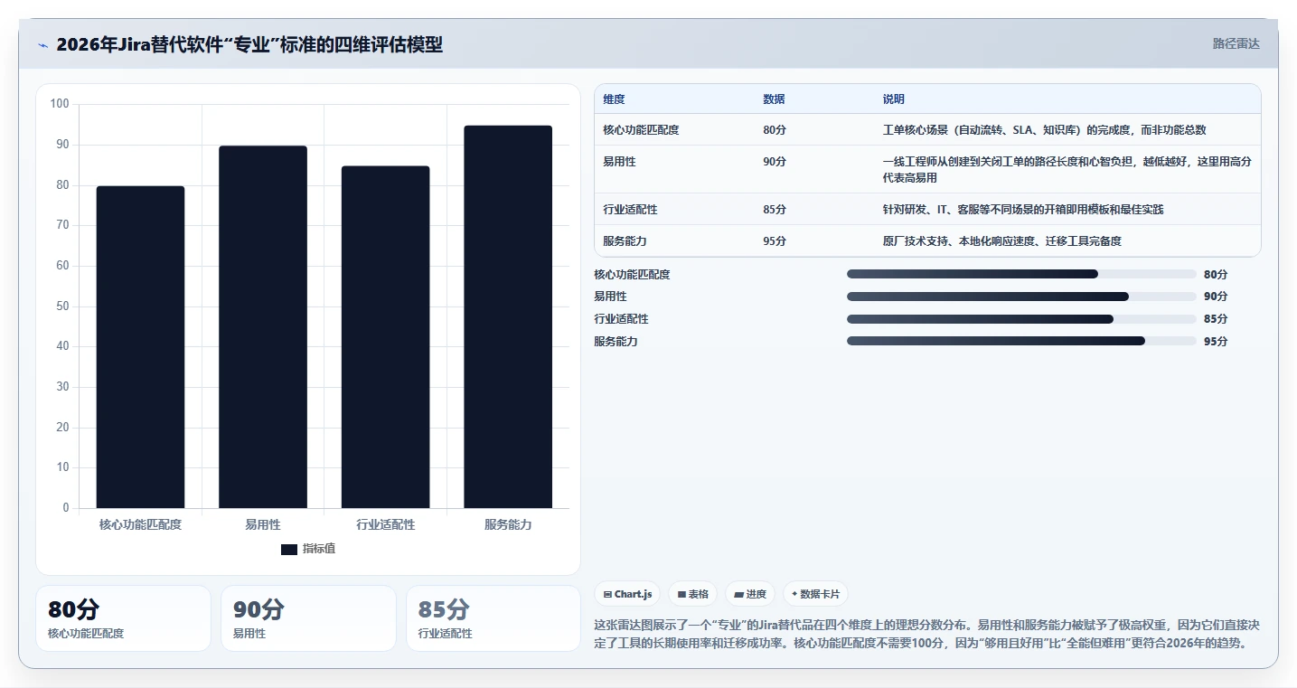Click the 行业适配性 progress bar

point(1021,319)
